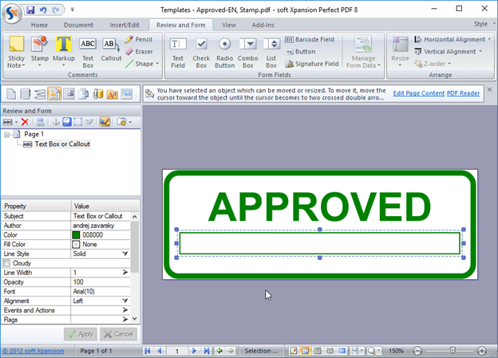
Task: Select the Sticky Note tool
Action: [x=16, y=53]
